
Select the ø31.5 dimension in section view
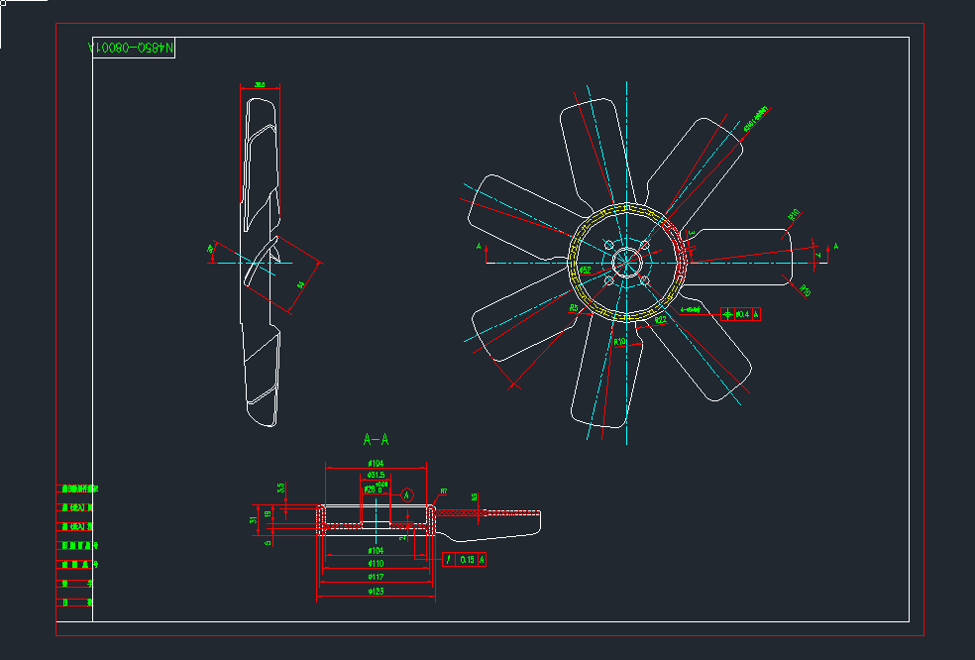pos(376,475)
